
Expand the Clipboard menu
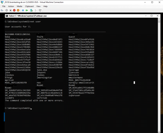click(x=29, y=6)
